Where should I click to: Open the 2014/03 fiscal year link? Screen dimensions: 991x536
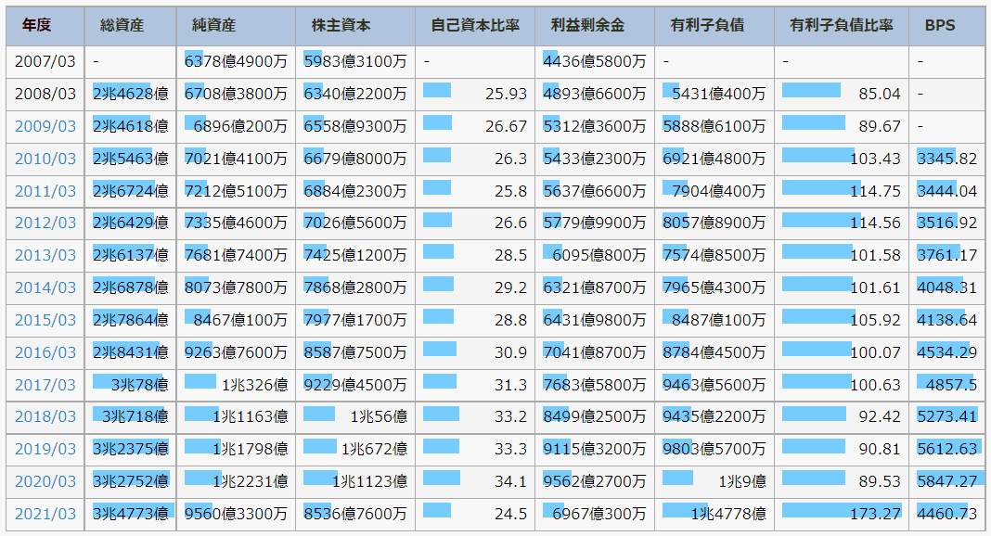click(45, 287)
